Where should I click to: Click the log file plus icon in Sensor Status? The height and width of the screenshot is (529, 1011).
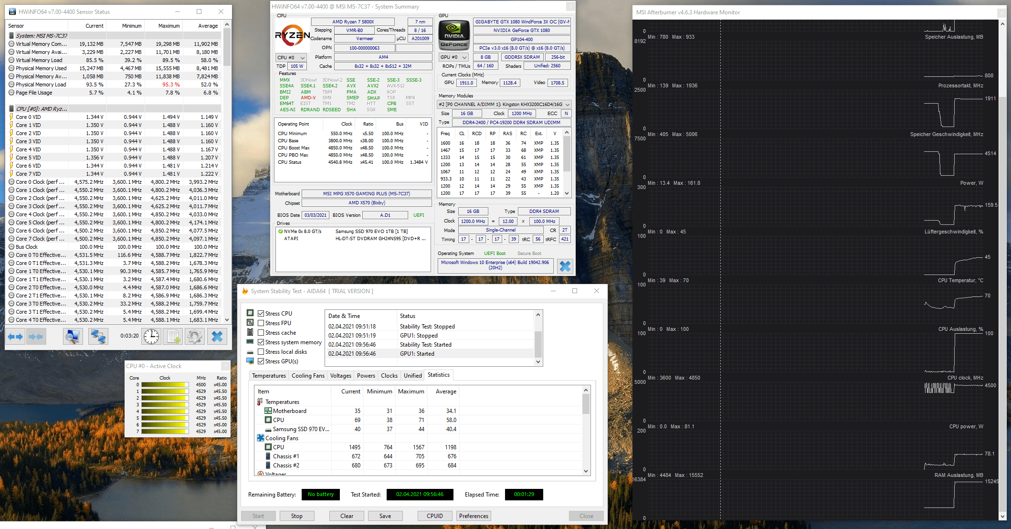[x=173, y=337]
